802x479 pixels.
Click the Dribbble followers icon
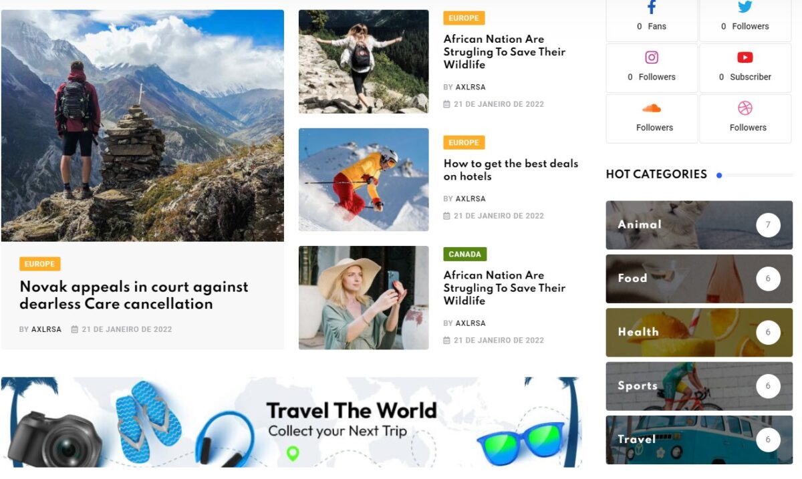pyautogui.click(x=745, y=108)
